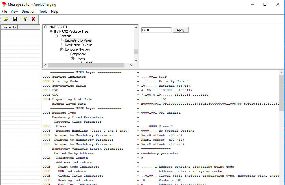This screenshot has height=185, width=285.
Task: Collapse the Invoke node
Action: (x=73, y=58)
